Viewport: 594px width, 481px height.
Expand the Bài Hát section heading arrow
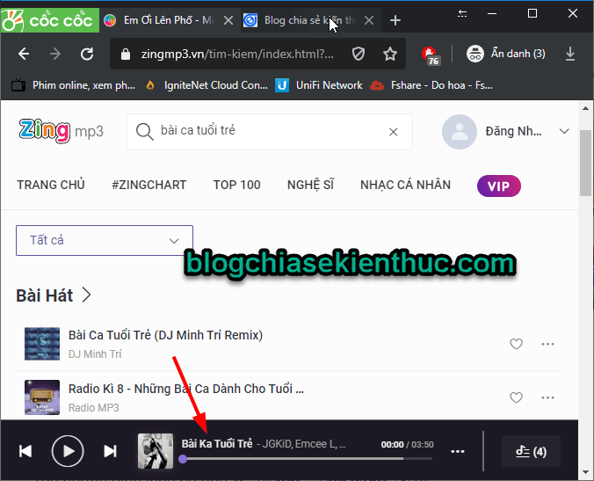coord(87,295)
